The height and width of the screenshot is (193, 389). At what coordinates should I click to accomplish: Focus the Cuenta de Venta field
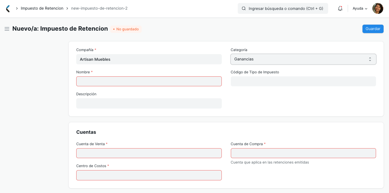click(x=149, y=153)
